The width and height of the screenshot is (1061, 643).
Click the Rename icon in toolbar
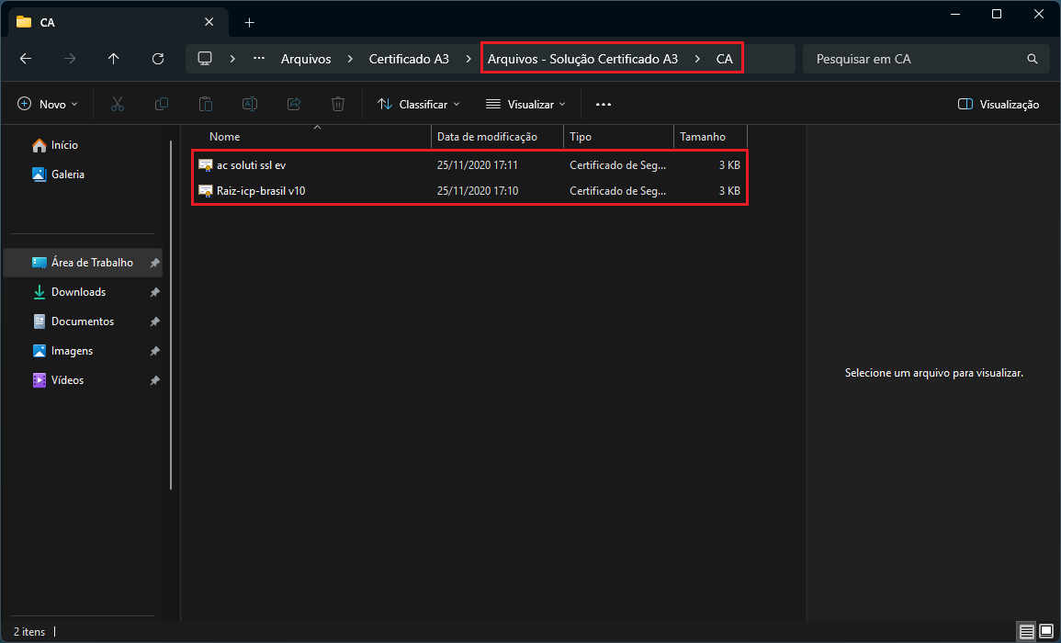click(250, 105)
